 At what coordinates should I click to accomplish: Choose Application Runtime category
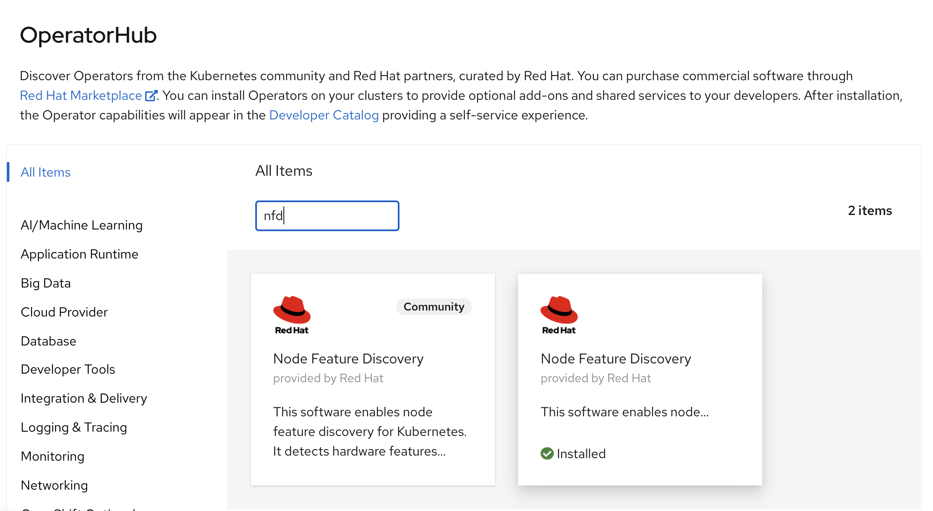pos(79,254)
